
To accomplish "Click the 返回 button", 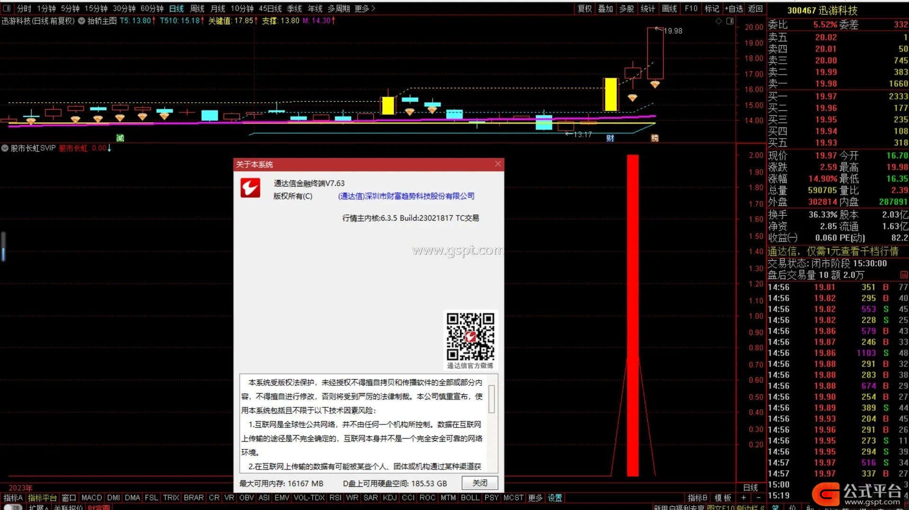I will pyautogui.click(x=755, y=9).
